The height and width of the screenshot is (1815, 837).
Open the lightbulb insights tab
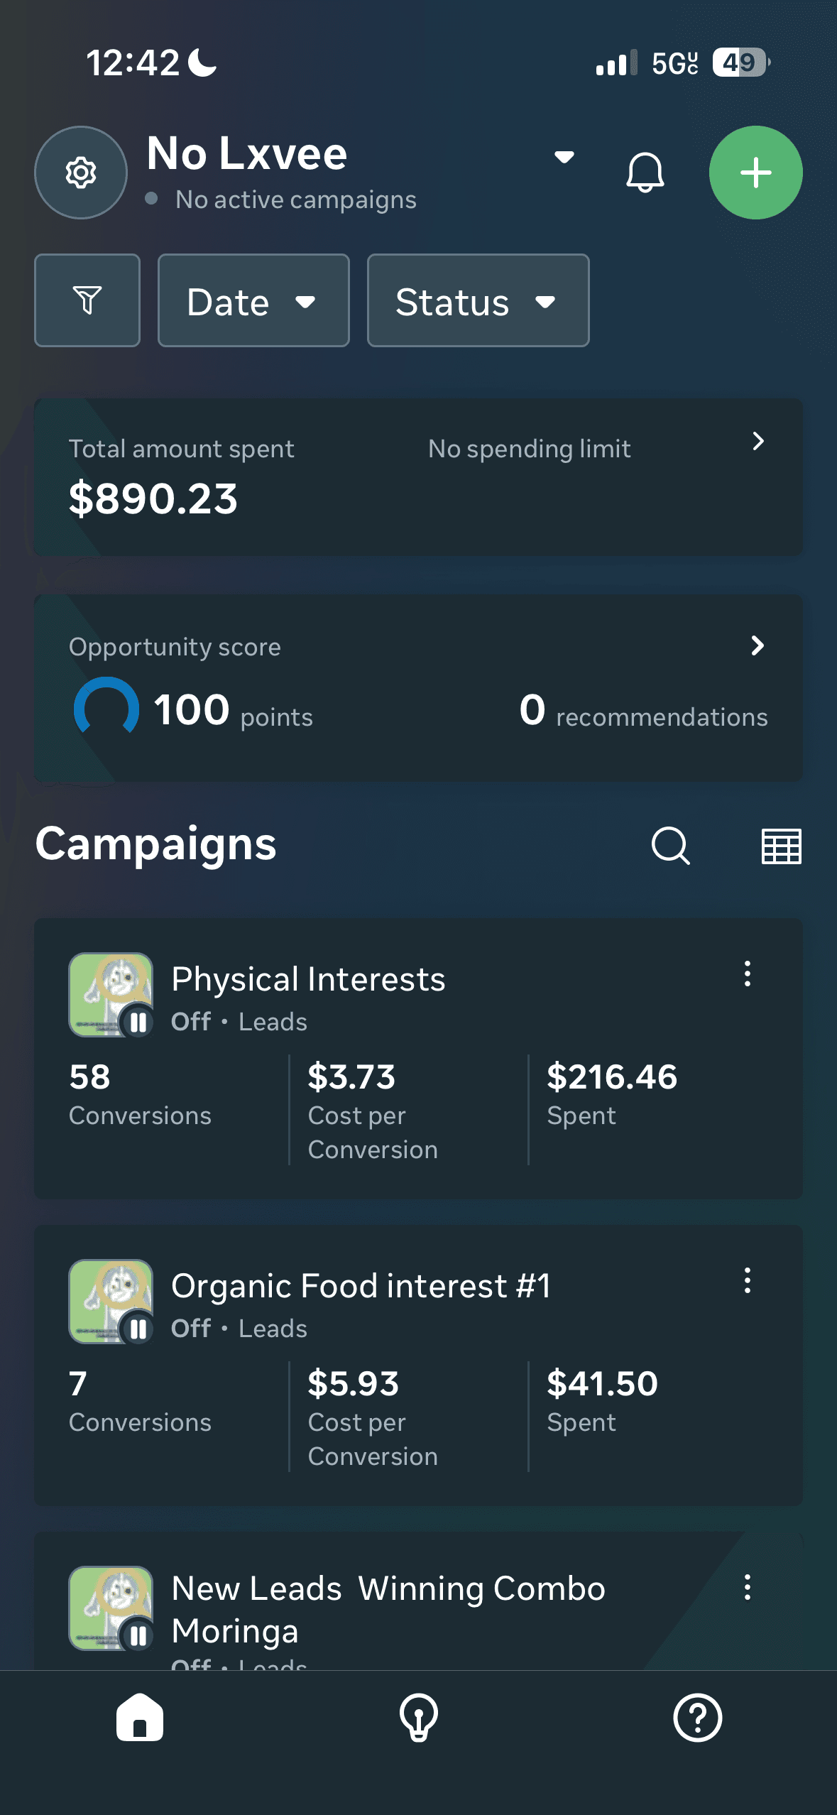pos(419,1718)
